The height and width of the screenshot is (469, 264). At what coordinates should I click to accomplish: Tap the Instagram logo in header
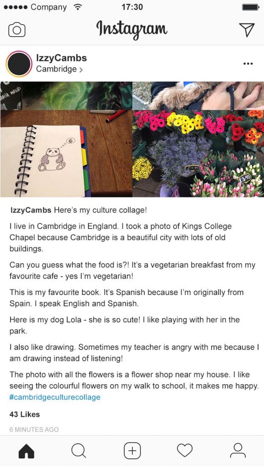click(132, 29)
